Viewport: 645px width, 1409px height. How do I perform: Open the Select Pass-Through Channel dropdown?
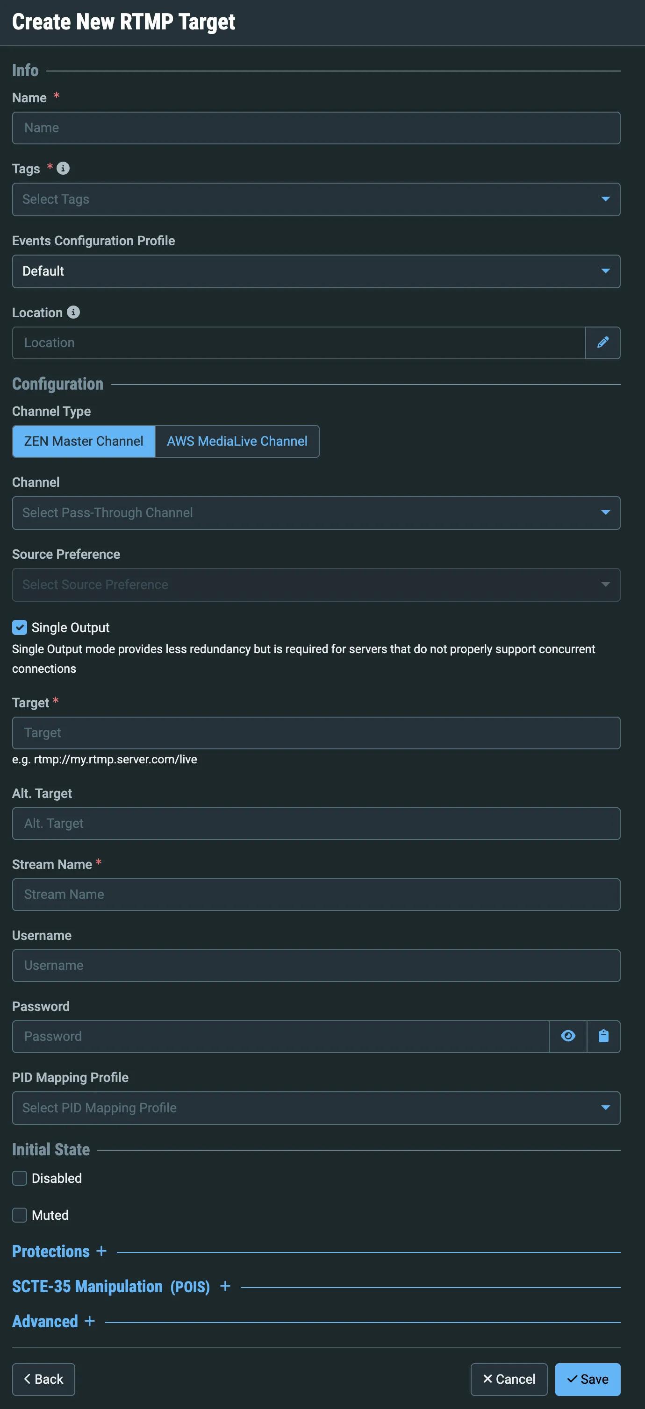(x=316, y=512)
